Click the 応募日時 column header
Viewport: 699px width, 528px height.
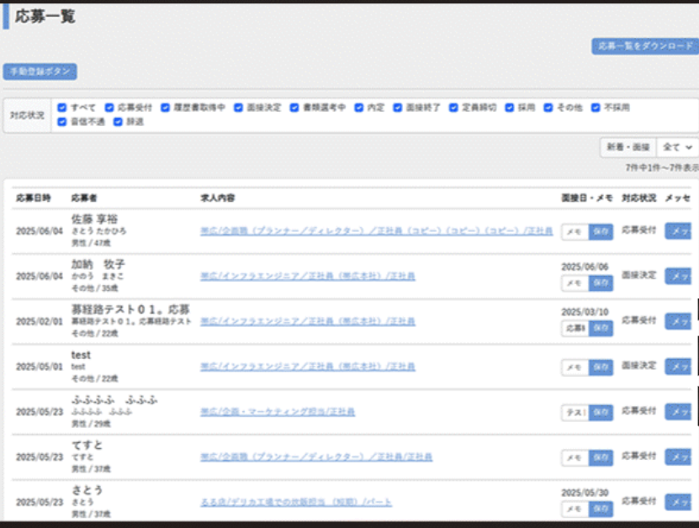click(34, 198)
